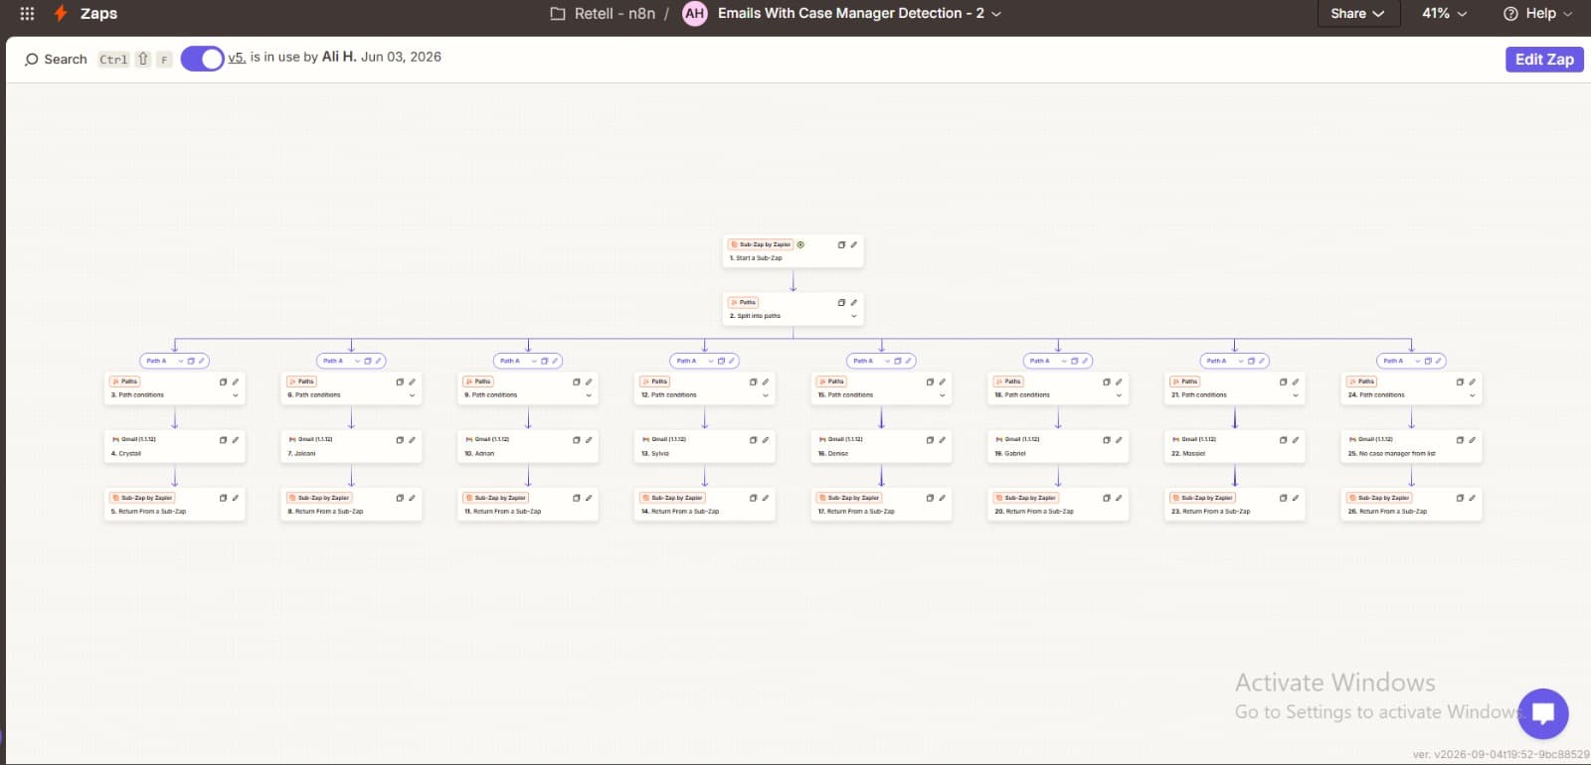Click edit pencil on step 26 Return From a Sub-Zap

[x=1472, y=498]
